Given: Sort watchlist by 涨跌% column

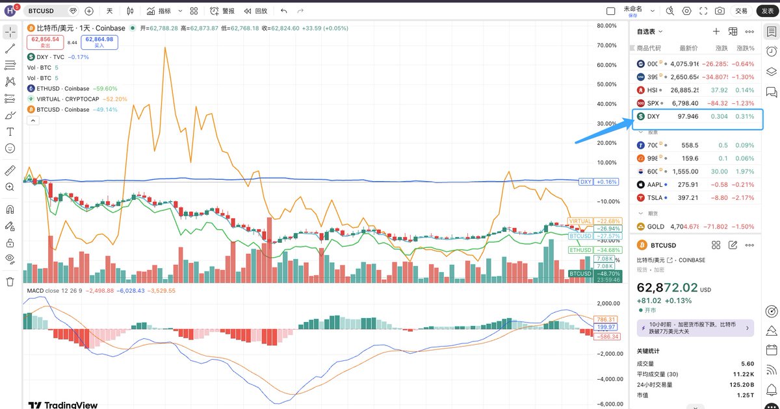Looking at the screenshot, I should click(746, 49).
